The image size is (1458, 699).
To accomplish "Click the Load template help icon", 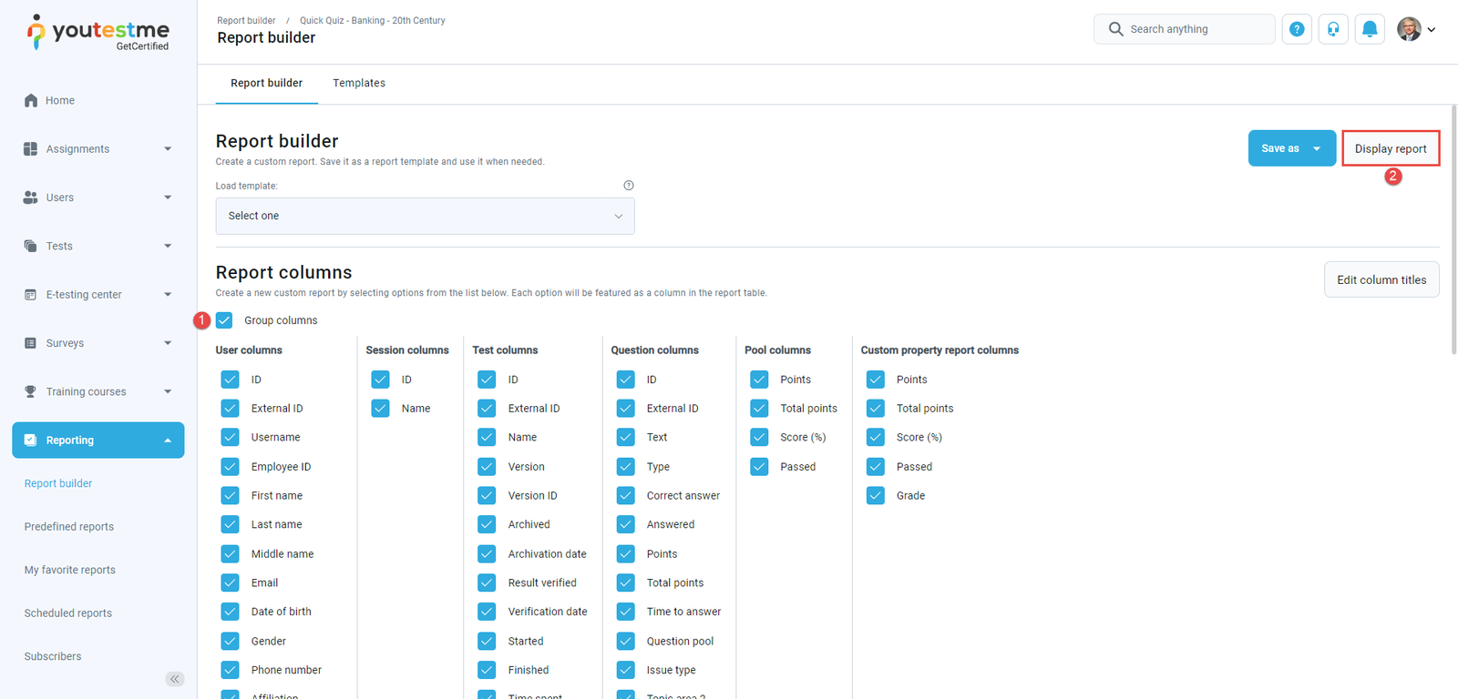I will pos(629,186).
